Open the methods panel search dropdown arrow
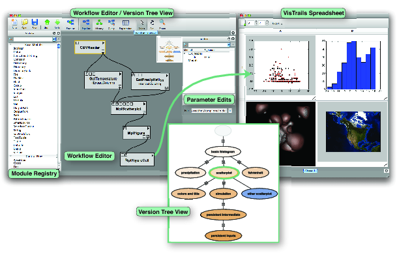This screenshot has width=397, height=255. coord(229,45)
